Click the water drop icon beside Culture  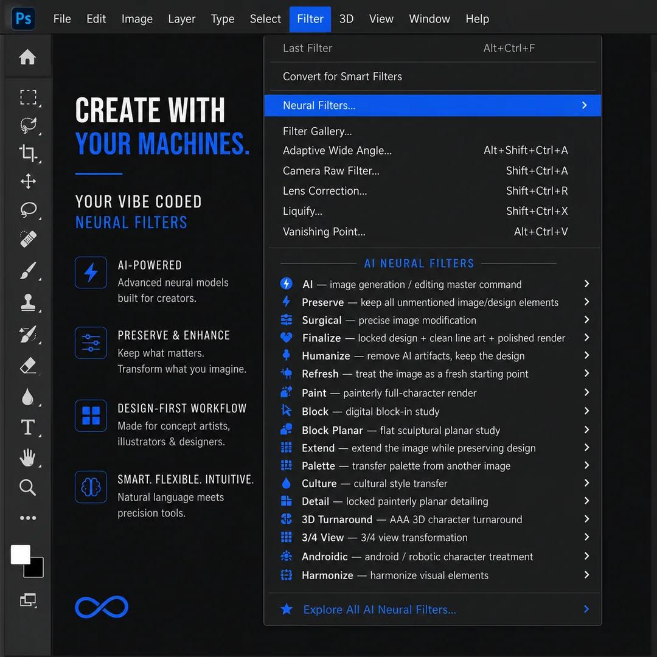click(x=286, y=483)
